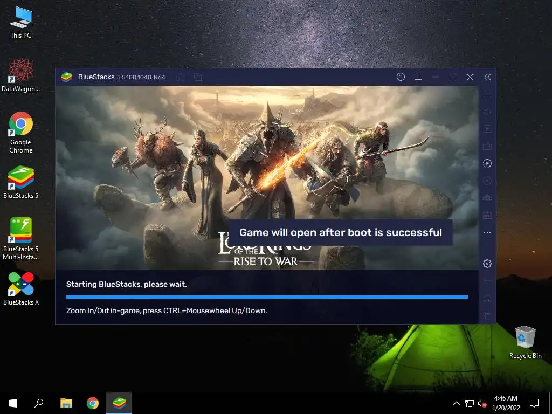
Task: Toggle fullscreen icon in BlueStacks sidebar
Action: pyautogui.click(x=487, y=94)
